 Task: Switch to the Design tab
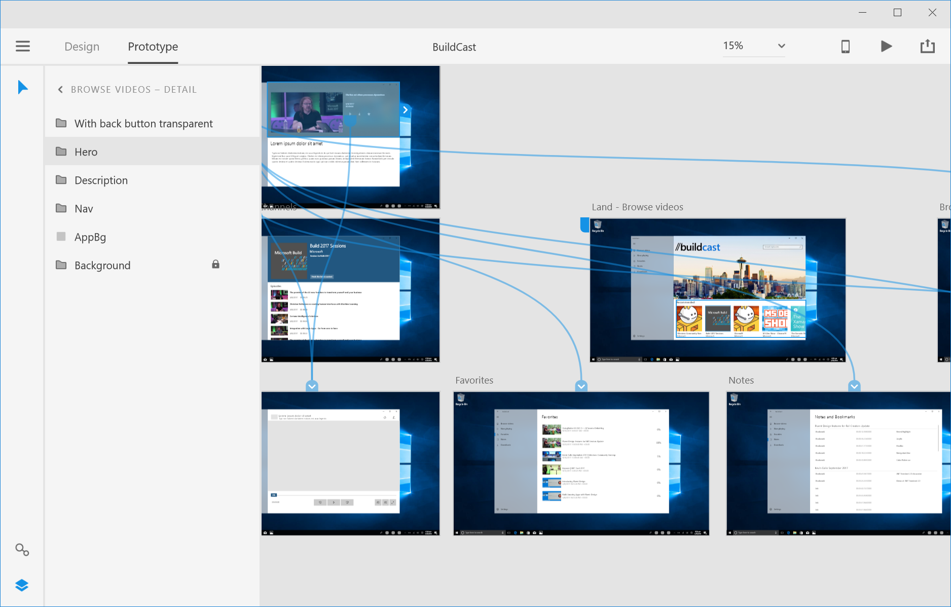[82, 47]
